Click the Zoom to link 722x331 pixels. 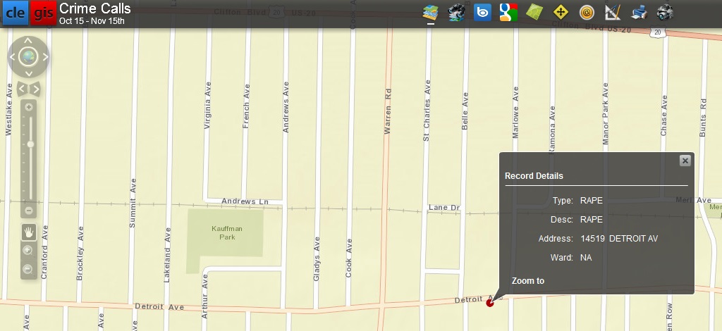[527, 281]
